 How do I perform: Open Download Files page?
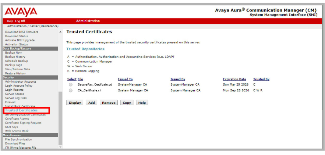(x=15, y=144)
